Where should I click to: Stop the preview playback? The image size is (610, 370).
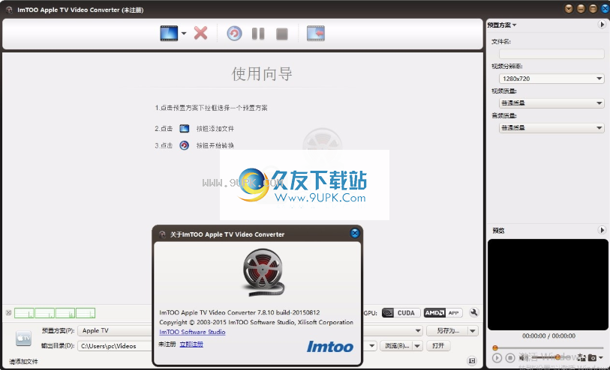[x=510, y=357]
